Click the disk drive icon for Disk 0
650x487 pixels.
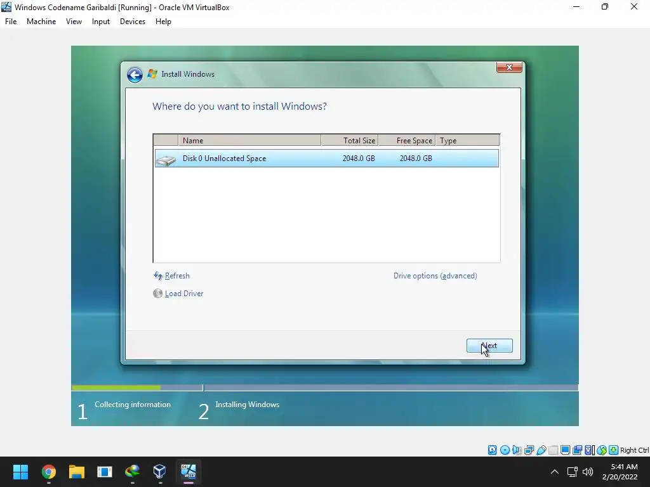point(166,159)
